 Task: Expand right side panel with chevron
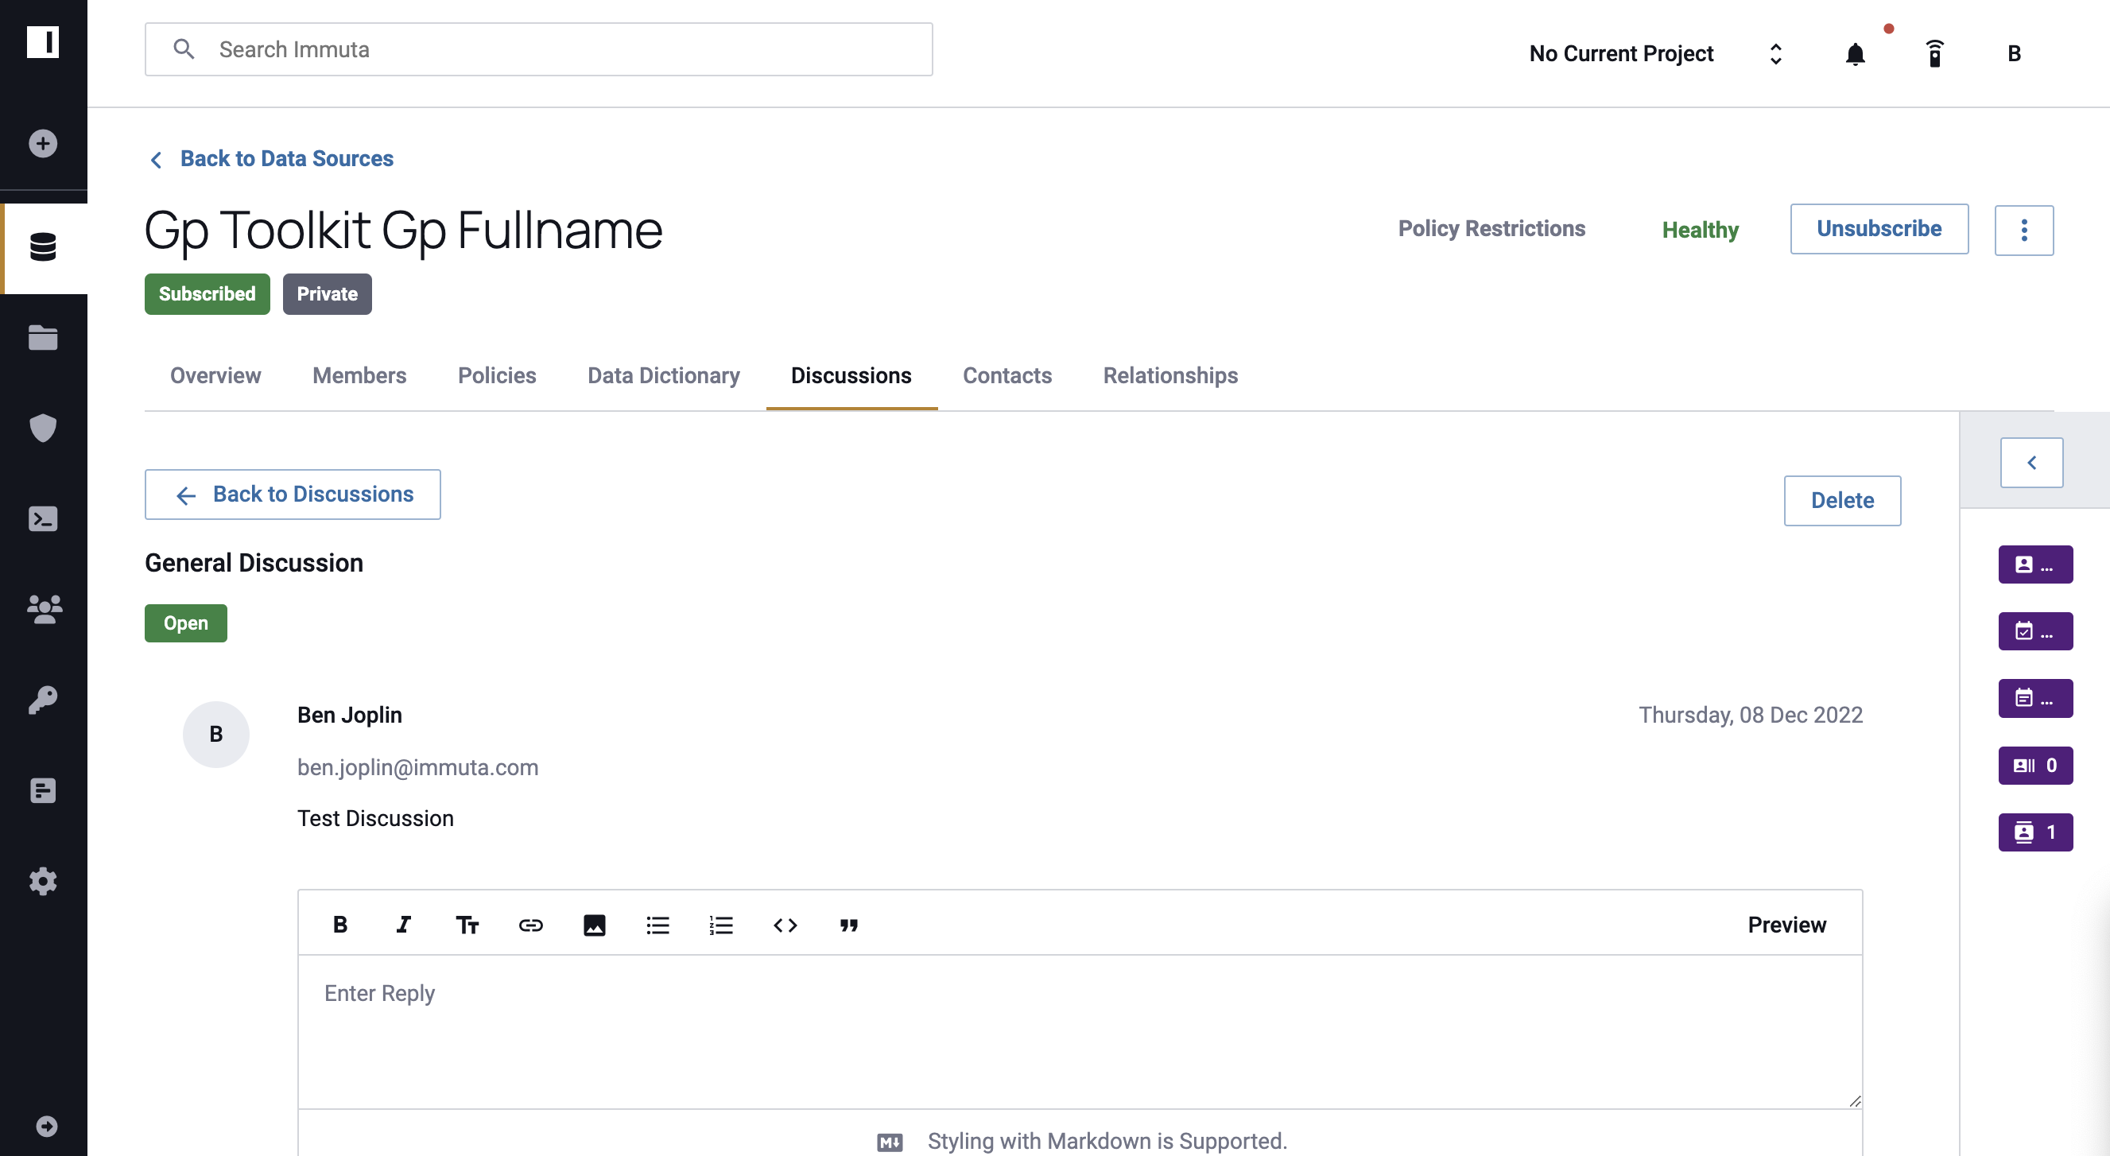coord(2031,463)
